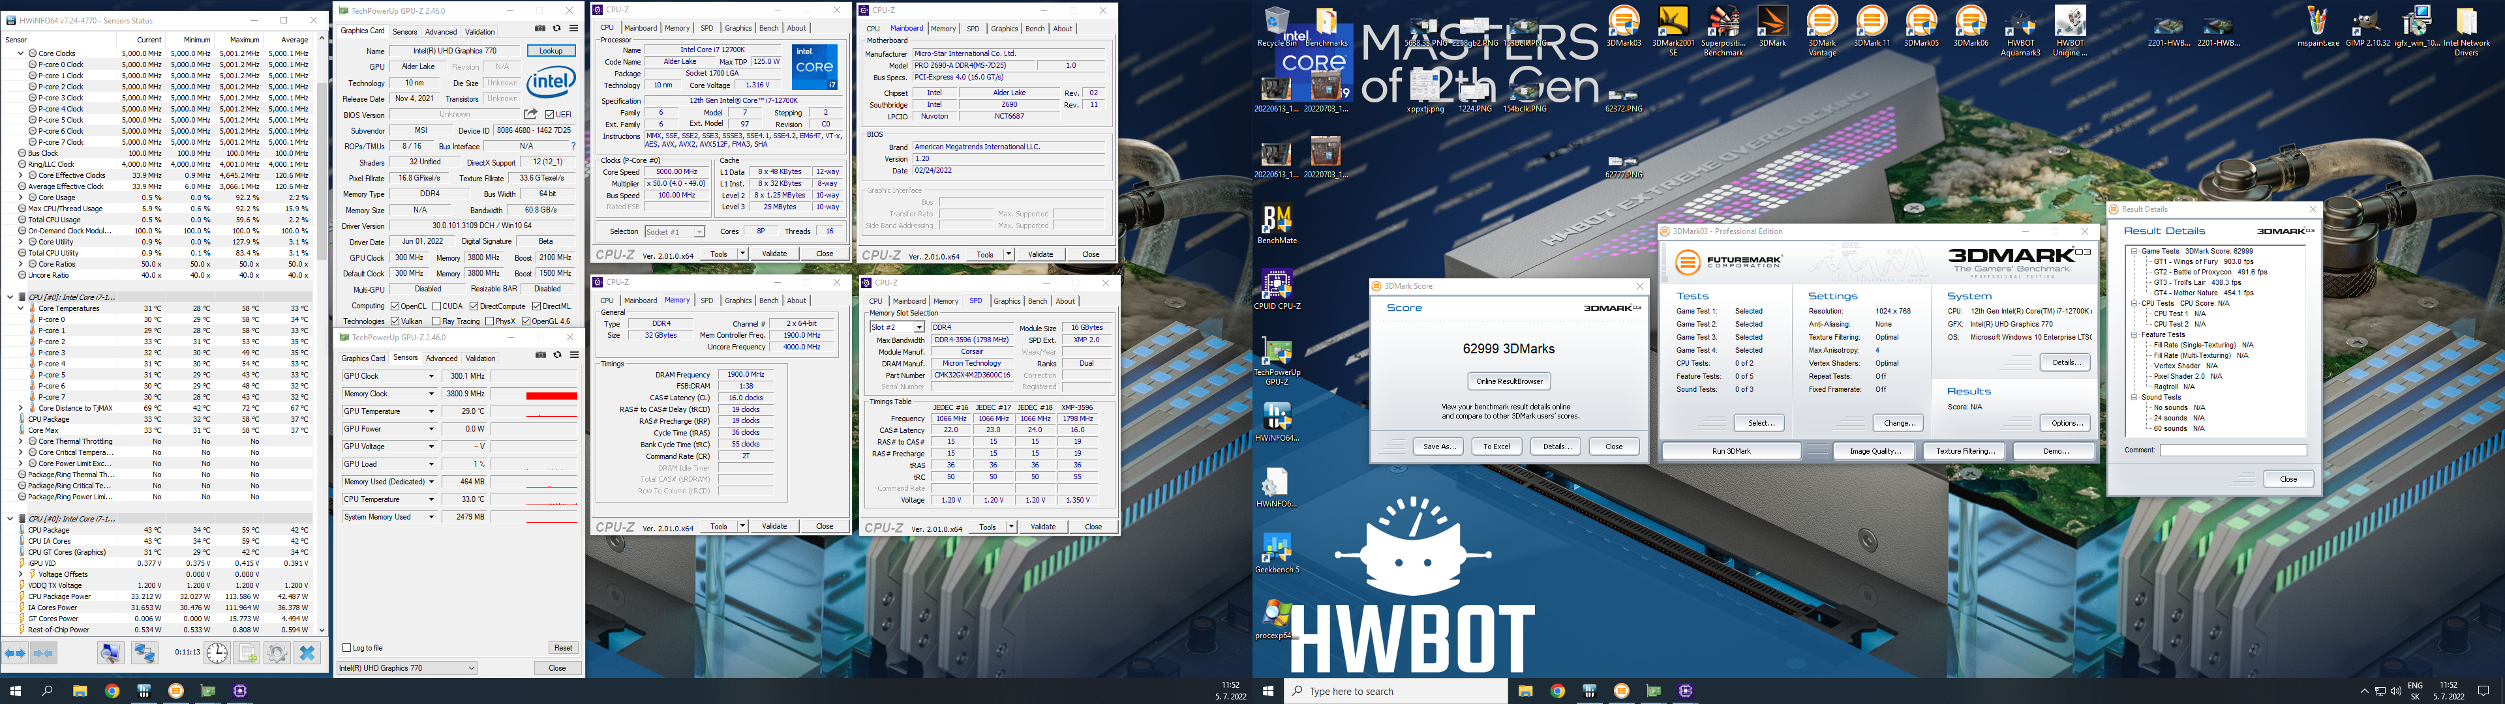Open 3DMark 11 desktop icon

[1871, 26]
